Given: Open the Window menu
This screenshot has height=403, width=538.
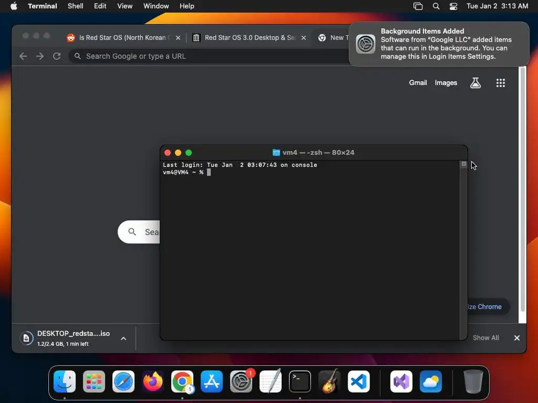Looking at the screenshot, I should (156, 6).
